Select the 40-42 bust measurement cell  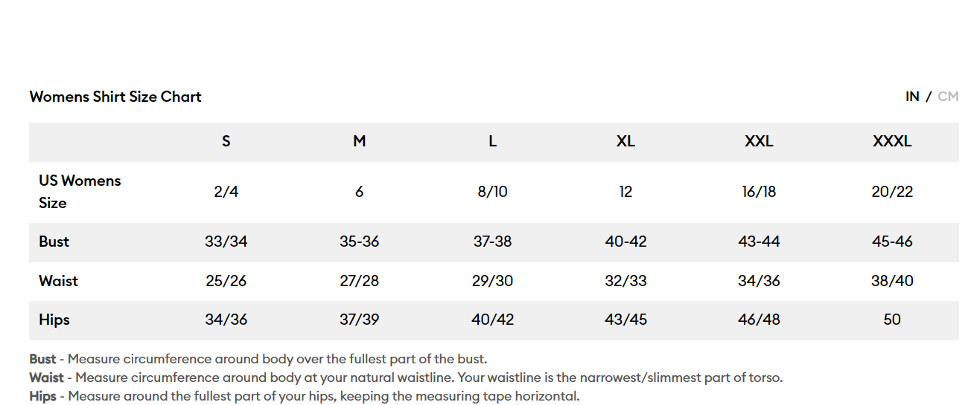tap(625, 242)
